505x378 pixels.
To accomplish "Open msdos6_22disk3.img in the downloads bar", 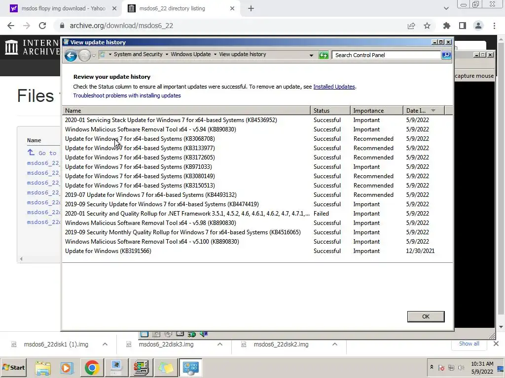I will (166, 344).
